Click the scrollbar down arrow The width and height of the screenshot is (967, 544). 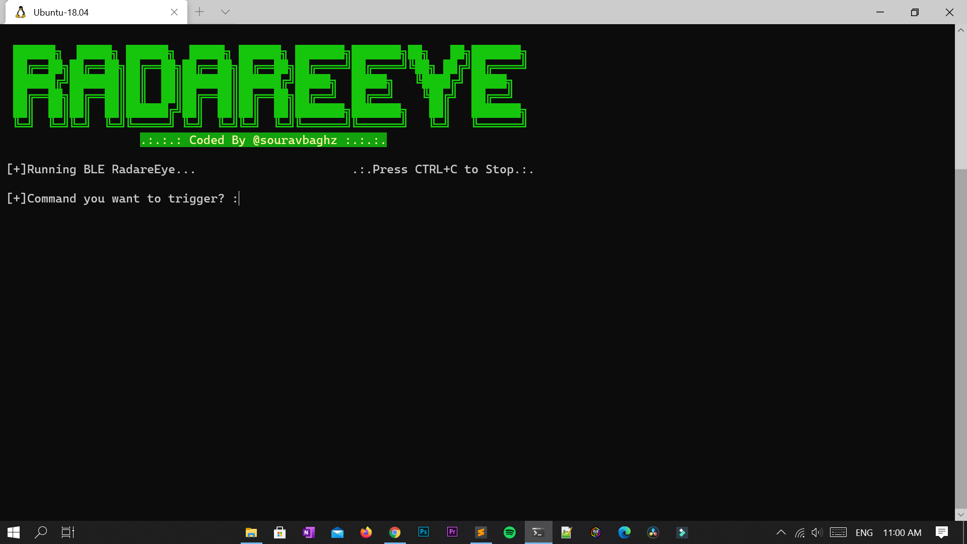(x=960, y=515)
